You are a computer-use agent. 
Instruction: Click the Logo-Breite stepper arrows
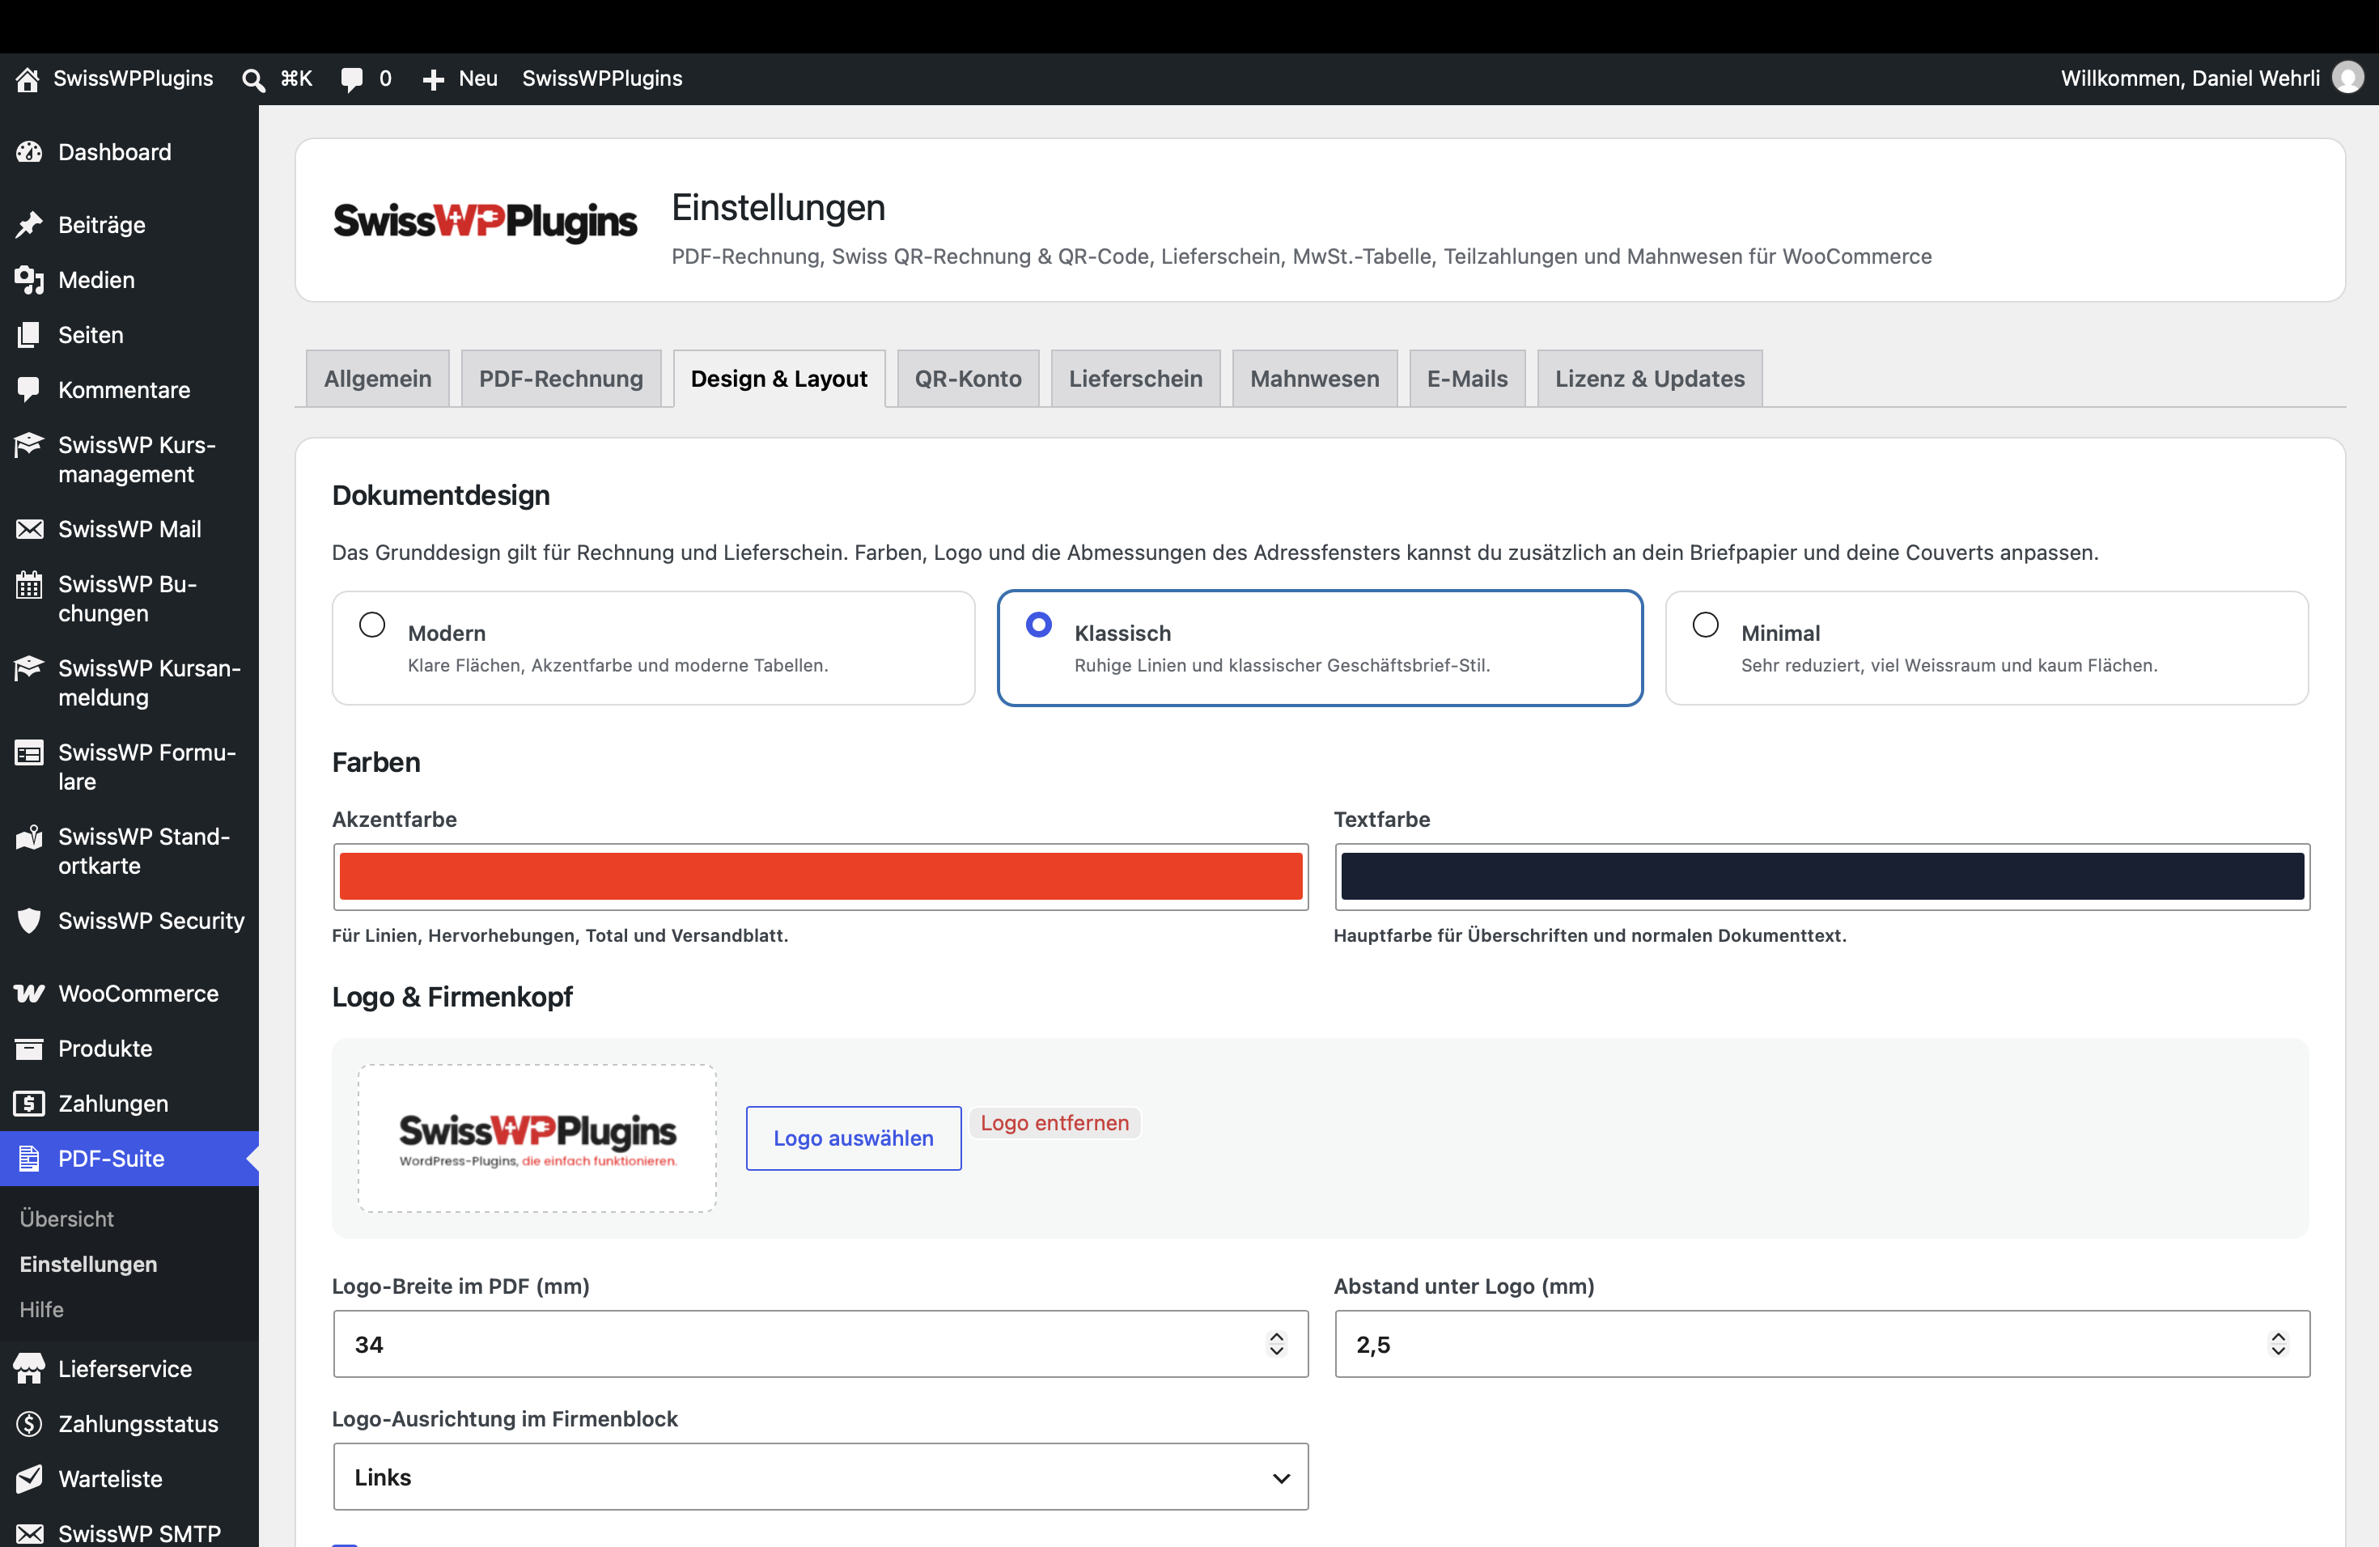click(x=1276, y=1344)
